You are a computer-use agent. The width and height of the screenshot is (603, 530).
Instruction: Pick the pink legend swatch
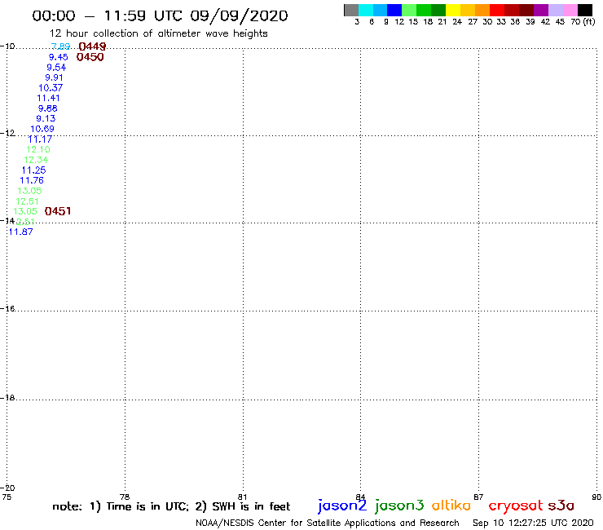[x=570, y=10]
